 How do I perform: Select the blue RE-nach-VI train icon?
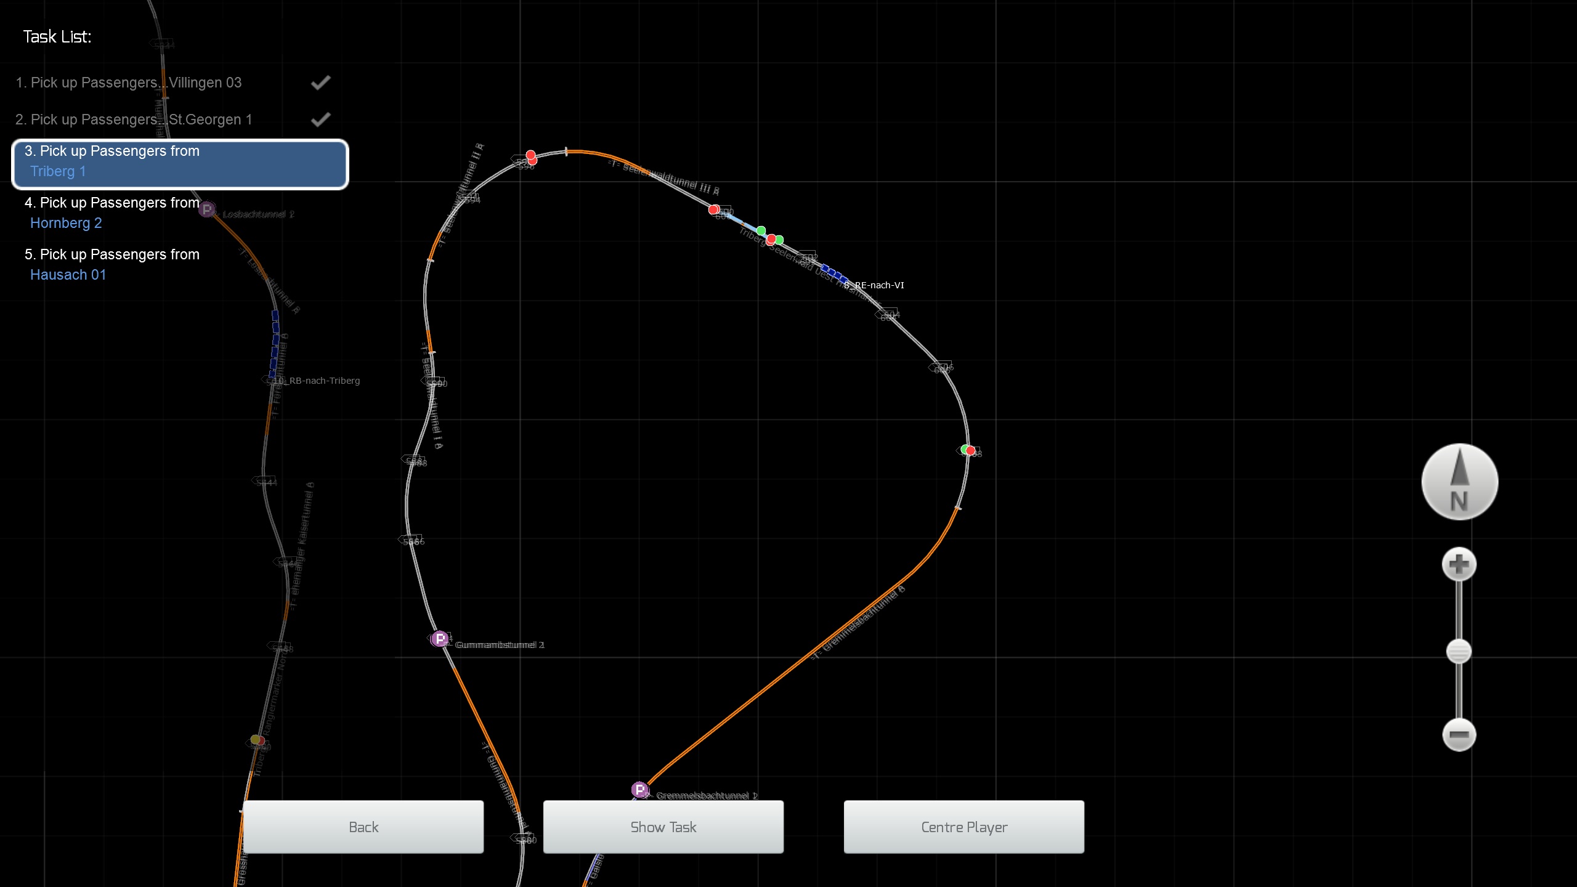(834, 273)
